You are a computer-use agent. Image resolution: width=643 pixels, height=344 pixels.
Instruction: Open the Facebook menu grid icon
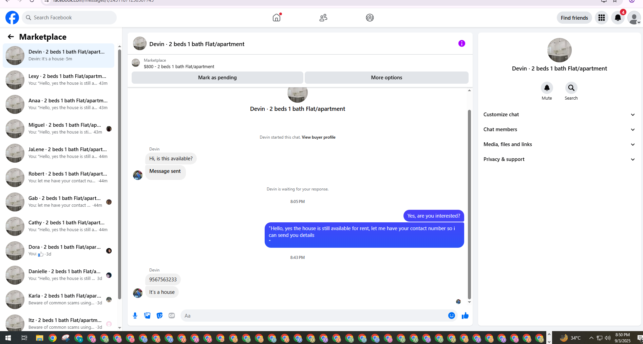point(602,18)
